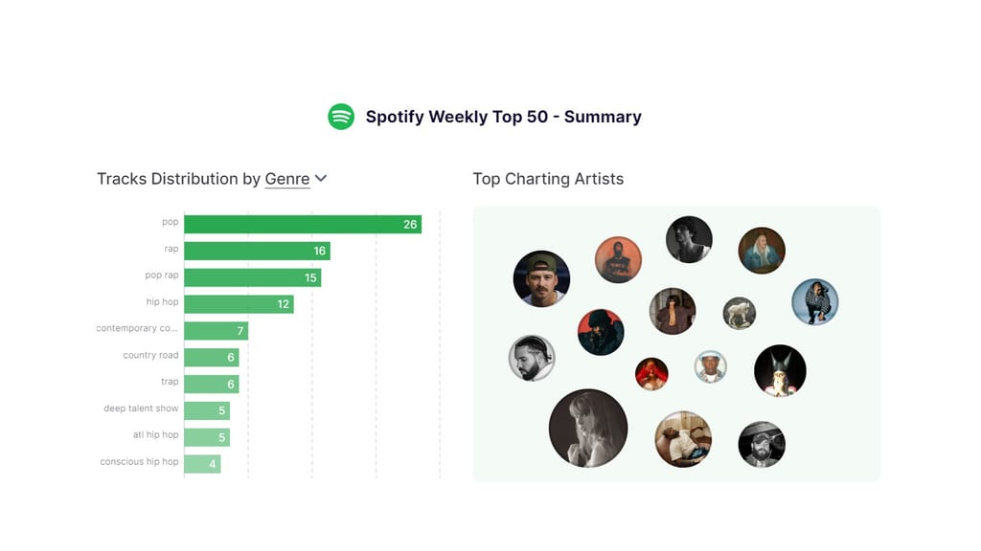Click the "conscious hip hop" bar showing 4
The width and height of the screenshot is (981, 551).
coord(203,462)
